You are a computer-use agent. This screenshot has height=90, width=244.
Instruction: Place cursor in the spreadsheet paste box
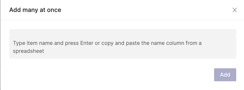click(123, 47)
